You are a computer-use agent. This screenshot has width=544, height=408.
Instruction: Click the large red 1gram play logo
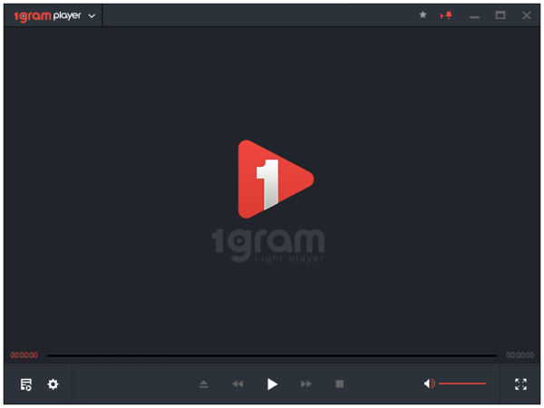[274, 179]
